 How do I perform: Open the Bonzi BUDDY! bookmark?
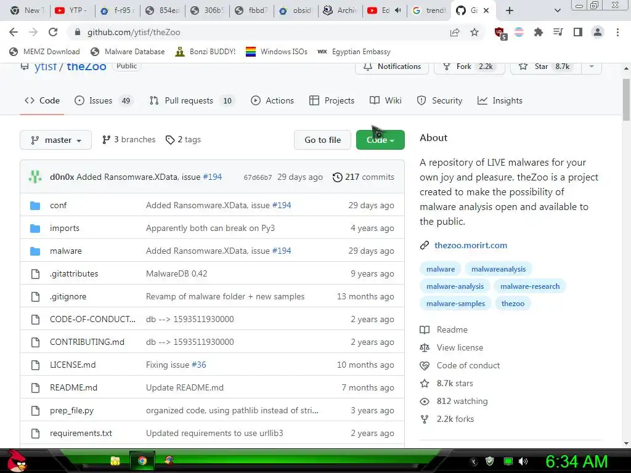tap(205, 52)
